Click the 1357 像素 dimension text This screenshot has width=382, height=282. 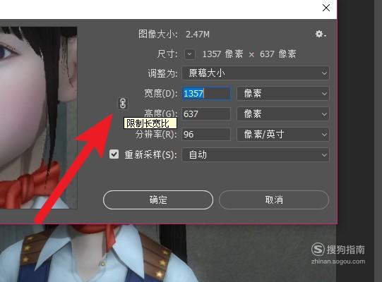pos(222,54)
